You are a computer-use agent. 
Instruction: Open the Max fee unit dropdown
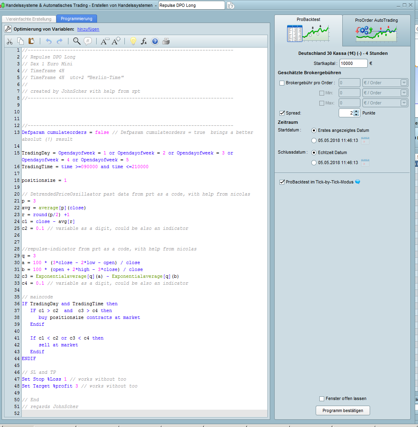[404, 103]
